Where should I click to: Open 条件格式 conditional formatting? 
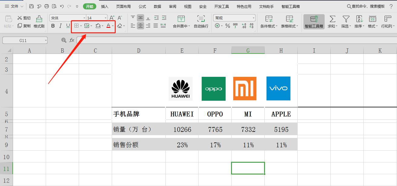(269, 22)
